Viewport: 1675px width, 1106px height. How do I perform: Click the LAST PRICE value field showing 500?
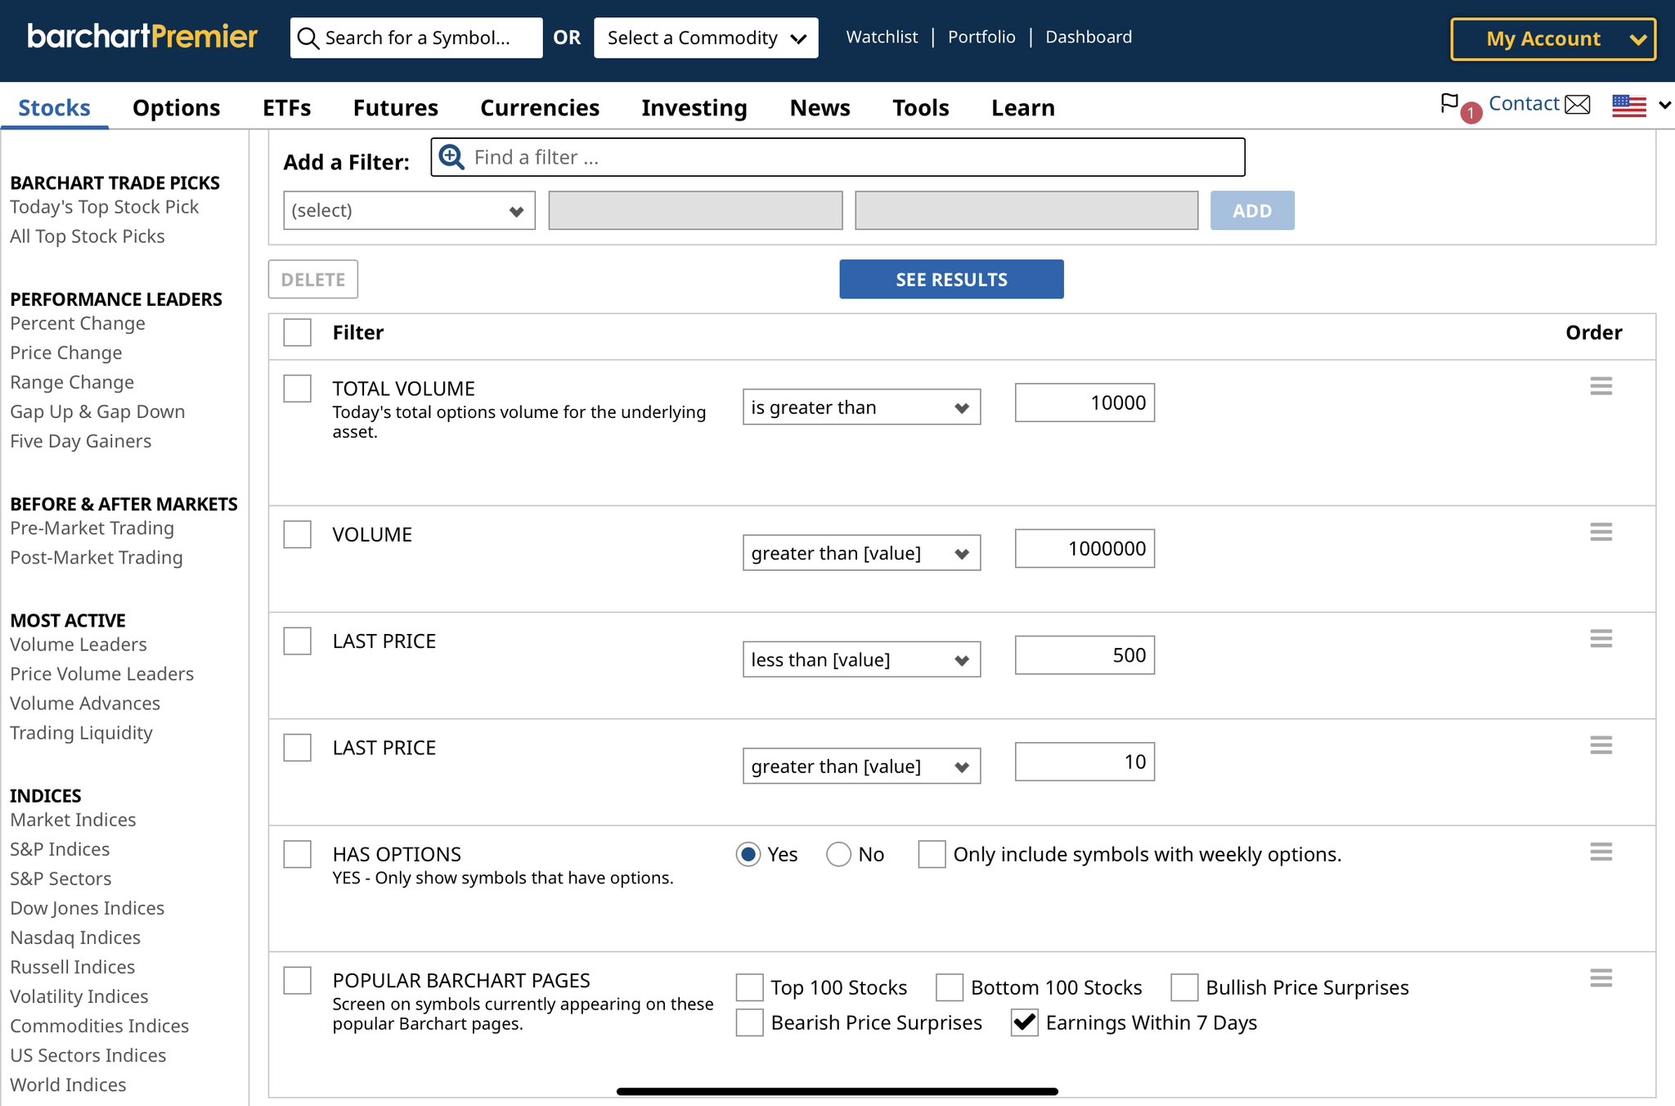pyautogui.click(x=1084, y=654)
